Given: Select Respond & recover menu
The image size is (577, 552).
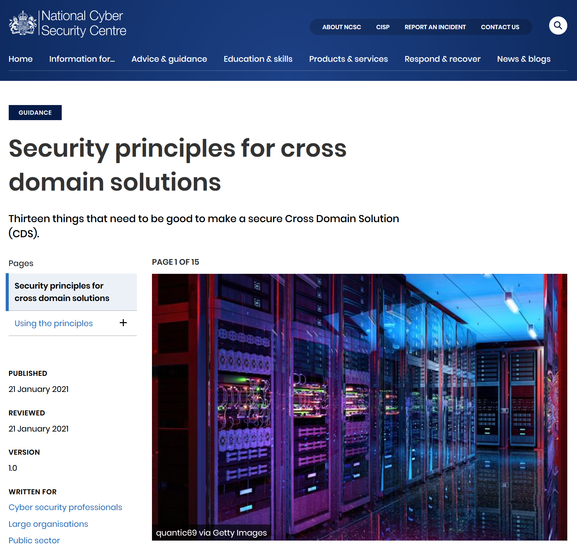Looking at the screenshot, I should pos(442,59).
